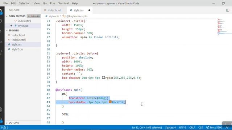Image resolution: width=232 pixels, height=130 pixels.
Task: Open the rgba white color swatch on line 37
Action: point(103,78)
